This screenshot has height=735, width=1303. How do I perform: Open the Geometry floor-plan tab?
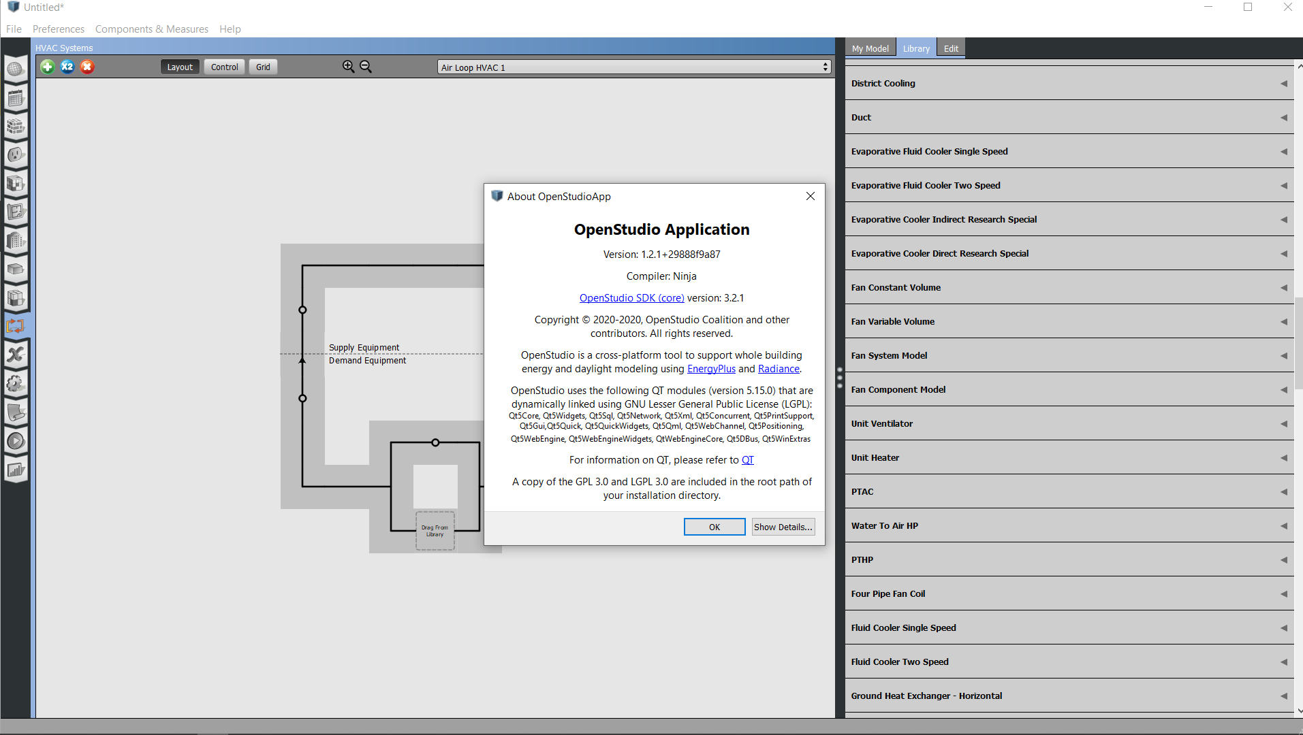tap(16, 212)
